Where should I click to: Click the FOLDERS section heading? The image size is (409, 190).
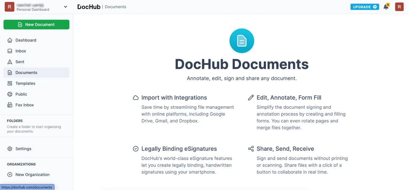pyautogui.click(x=15, y=121)
